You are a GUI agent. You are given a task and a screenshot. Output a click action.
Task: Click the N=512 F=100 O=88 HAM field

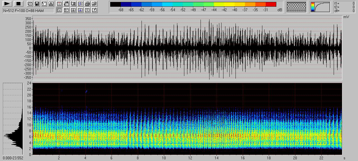[28, 10]
